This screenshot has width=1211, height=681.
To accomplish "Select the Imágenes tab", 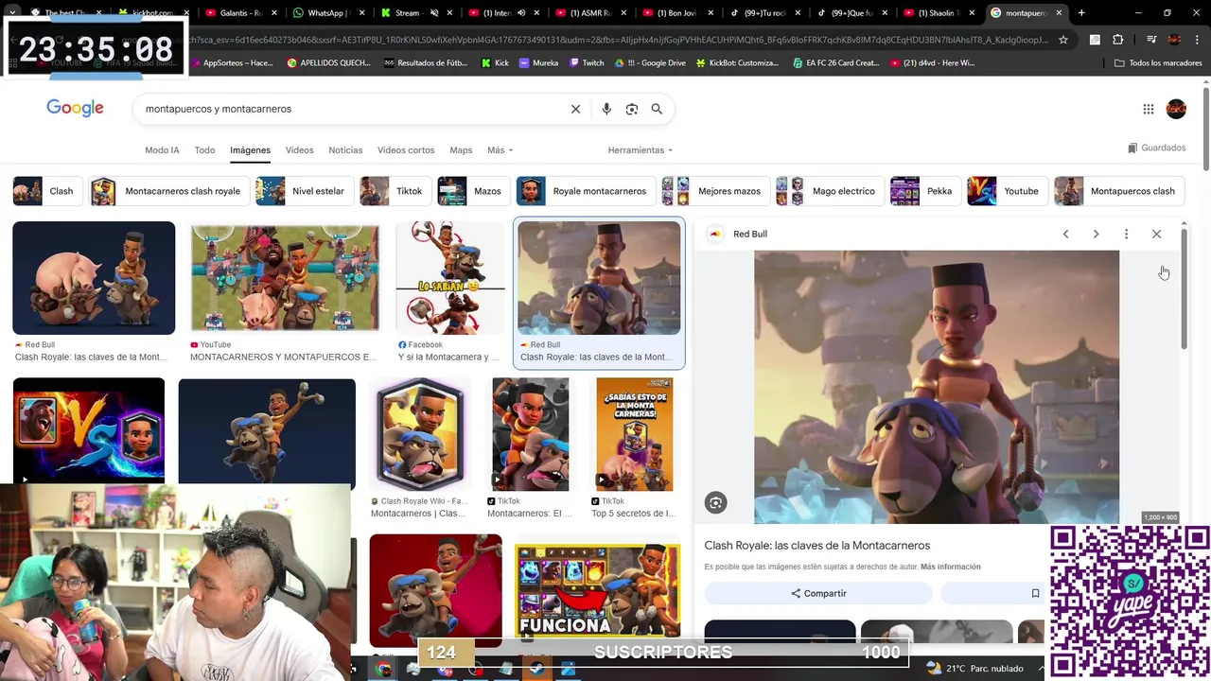I will pos(250,150).
